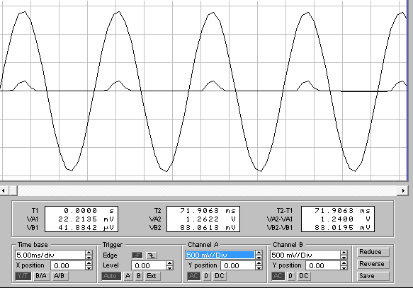The image size is (413, 288).
Task: Click the trigger Level value field
Action: 149,265
